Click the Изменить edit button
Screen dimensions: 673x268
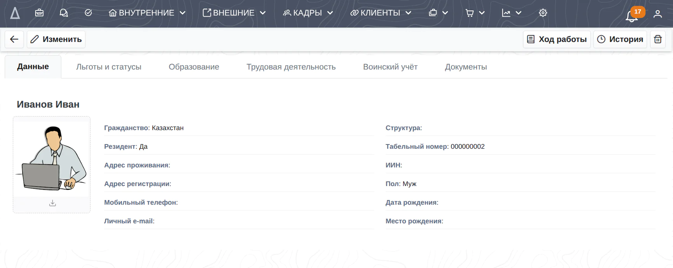point(56,39)
